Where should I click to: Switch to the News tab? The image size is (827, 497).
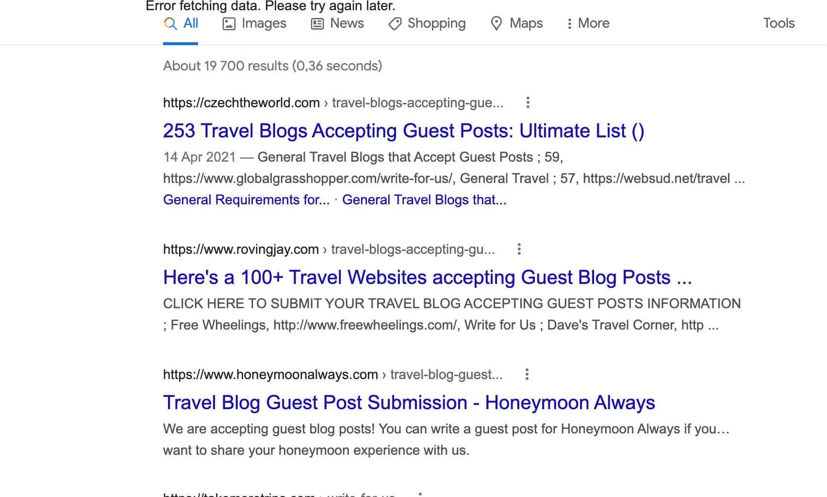pyautogui.click(x=347, y=23)
